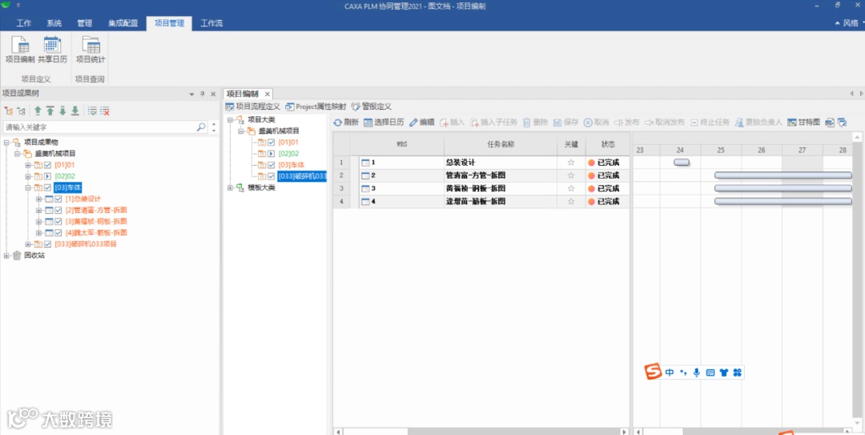Screen dimensions: 865x435
Task: Click 刷新 to refresh the task list
Action: click(x=346, y=122)
